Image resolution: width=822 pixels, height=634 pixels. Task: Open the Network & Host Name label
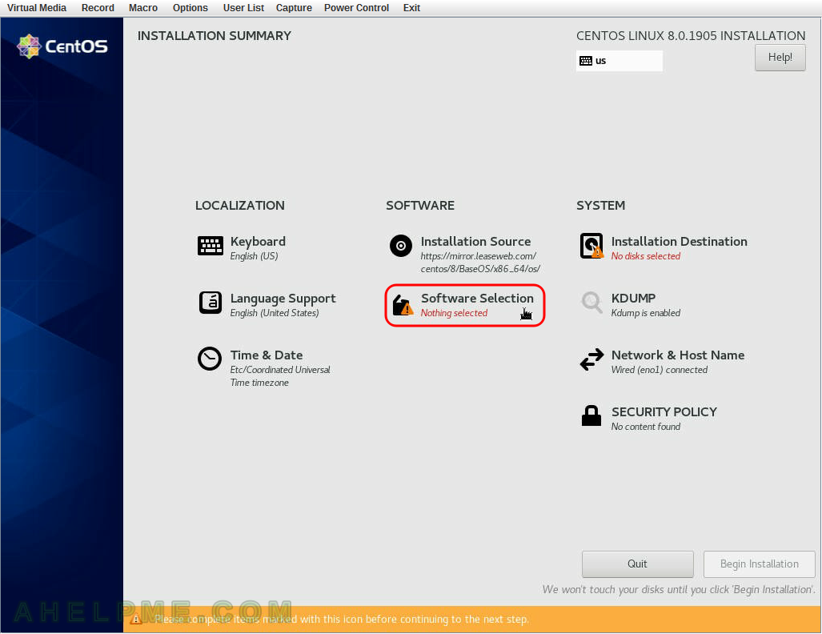(x=678, y=355)
